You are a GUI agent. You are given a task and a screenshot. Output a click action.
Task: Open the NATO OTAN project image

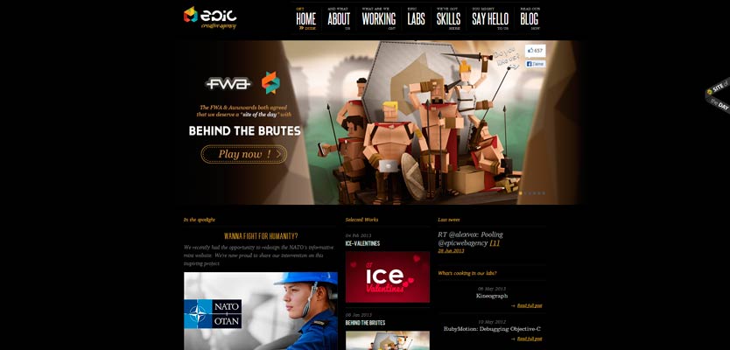pyautogui.click(x=261, y=311)
